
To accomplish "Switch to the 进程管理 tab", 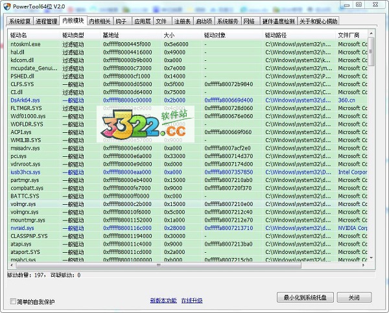I will (47, 21).
